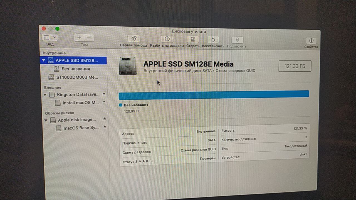Eject the macOS Base System volume
This screenshot has height=200, width=356.
[x=105, y=127]
